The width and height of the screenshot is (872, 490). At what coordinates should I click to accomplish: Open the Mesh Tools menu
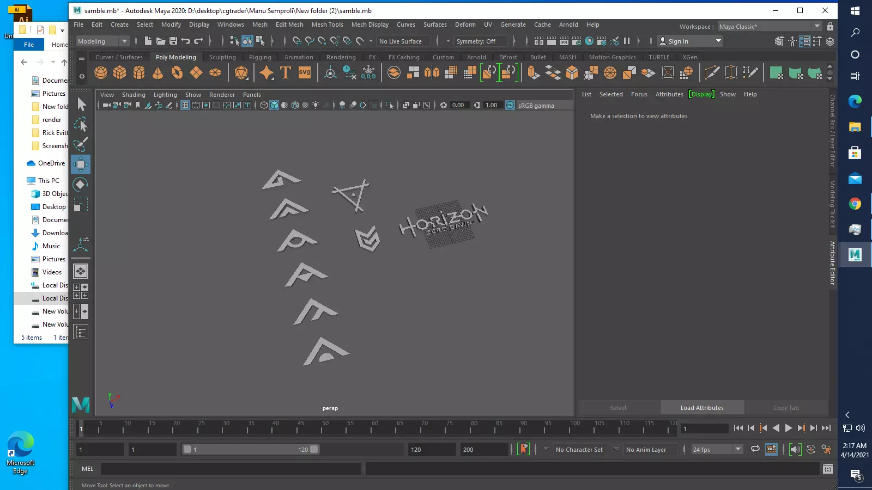[327, 24]
